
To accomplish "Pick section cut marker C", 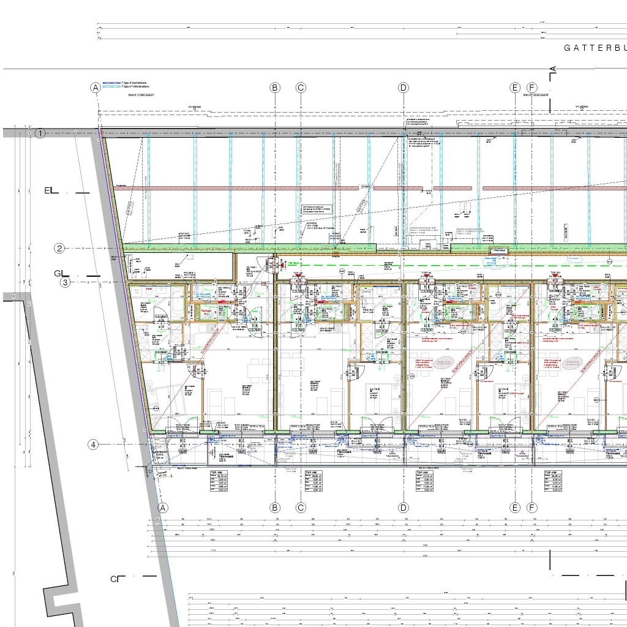I will (118, 579).
